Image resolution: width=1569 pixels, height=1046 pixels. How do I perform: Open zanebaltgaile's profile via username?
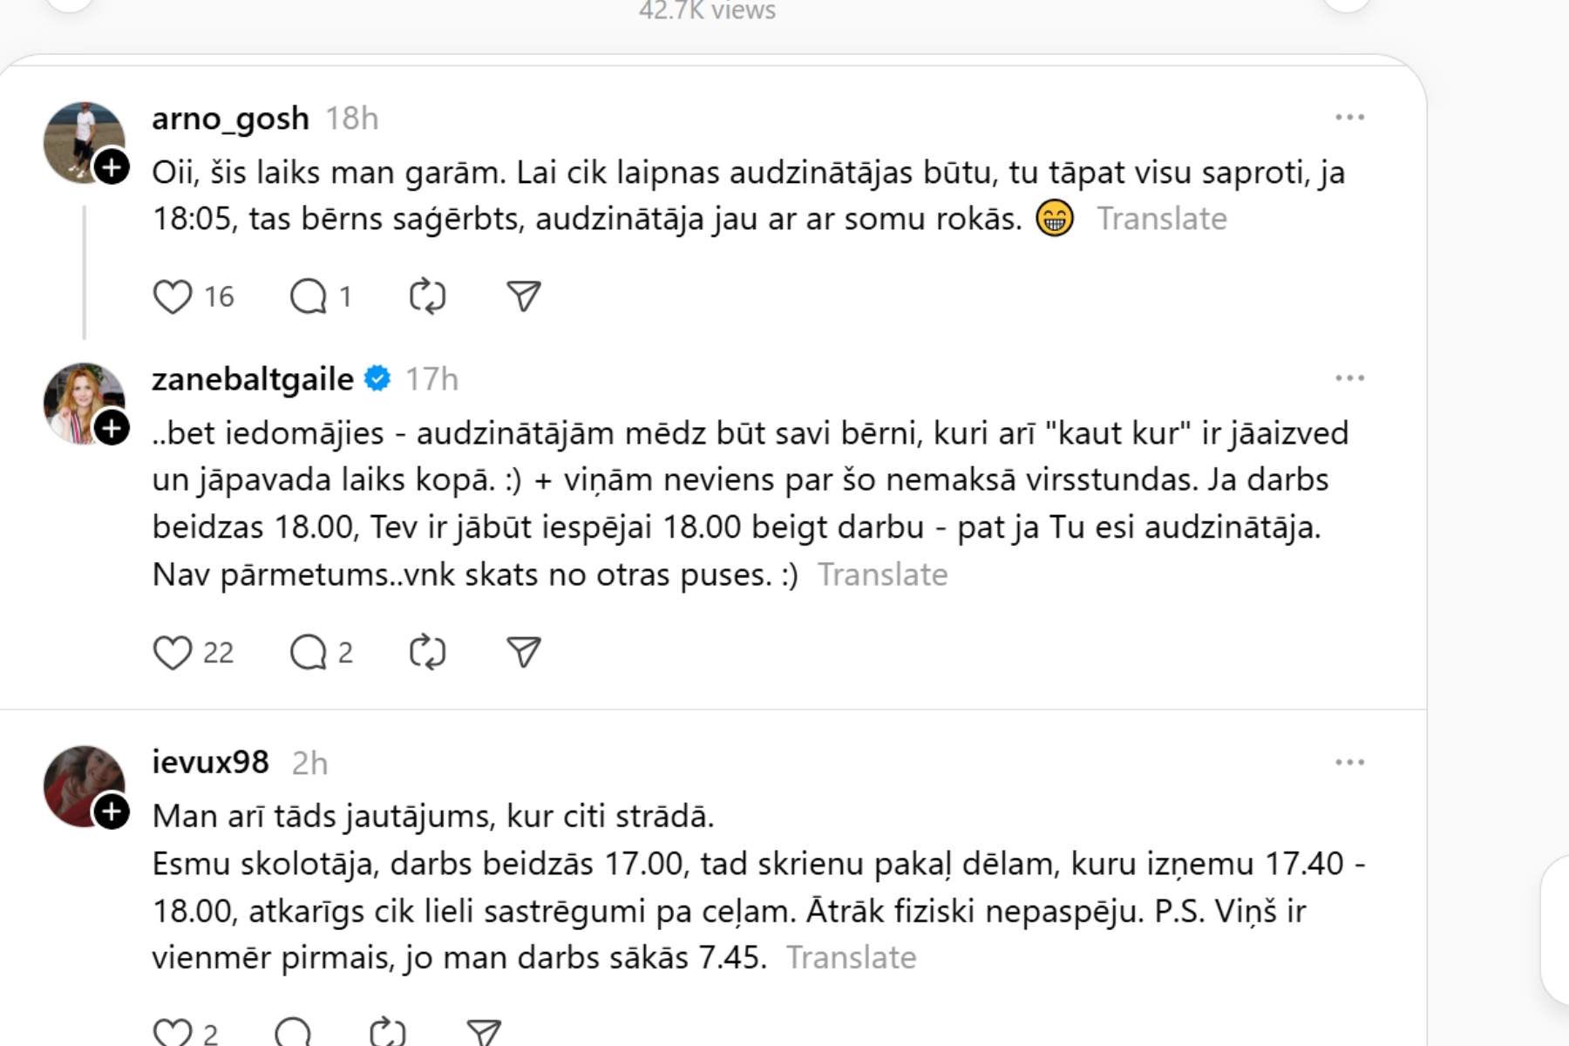click(x=253, y=379)
